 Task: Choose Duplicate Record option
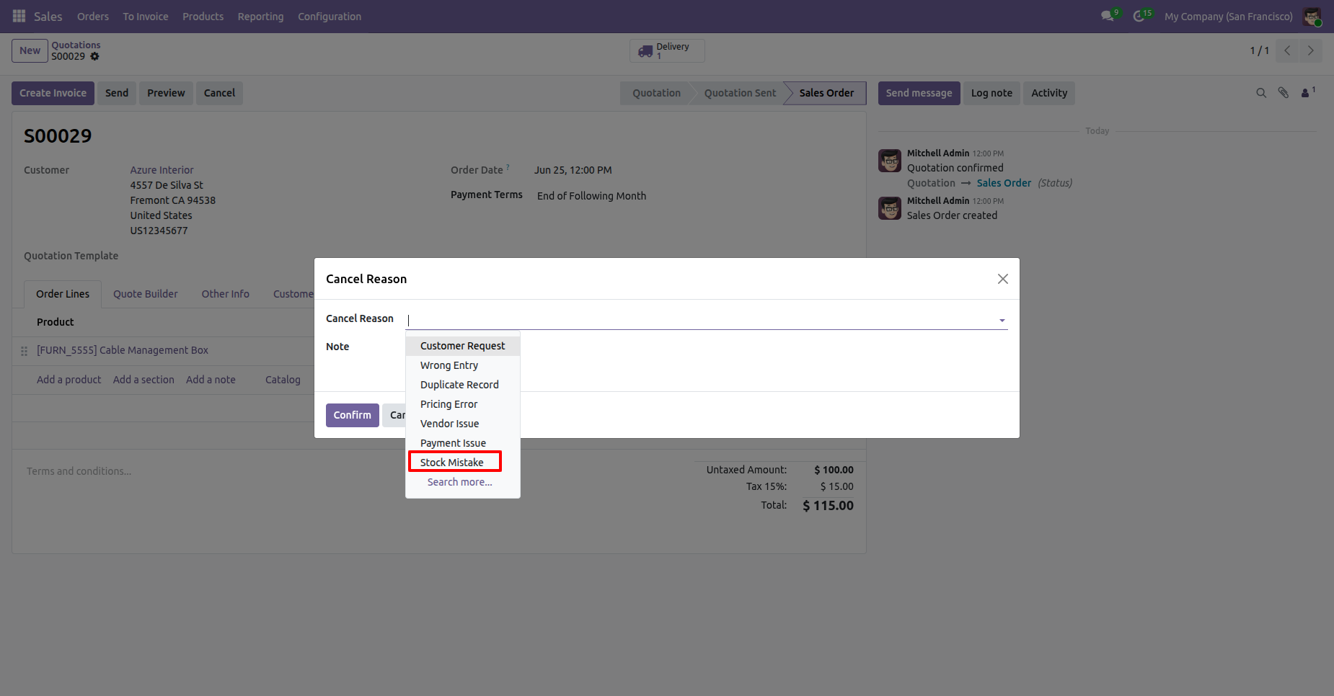(463, 385)
